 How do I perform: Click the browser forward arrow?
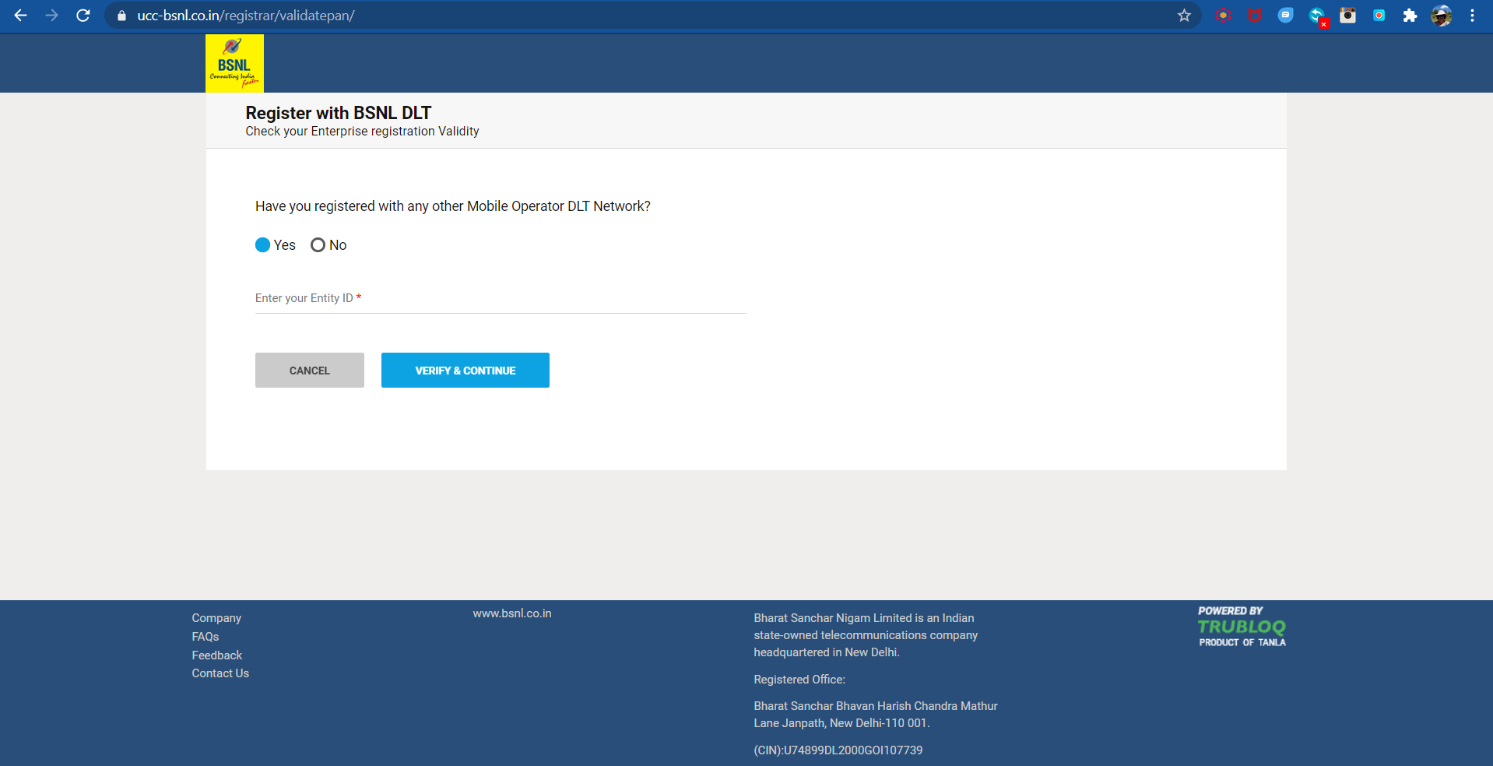coord(52,16)
